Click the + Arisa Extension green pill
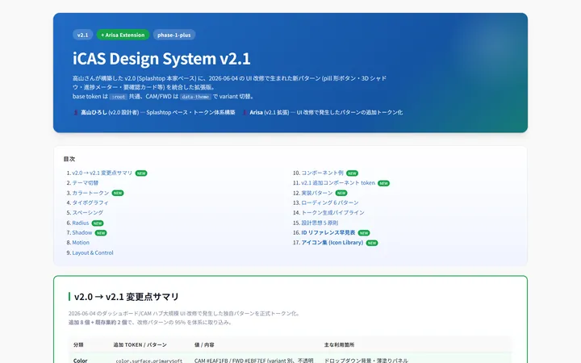This screenshot has width=581, height=363. coord(123,35)
